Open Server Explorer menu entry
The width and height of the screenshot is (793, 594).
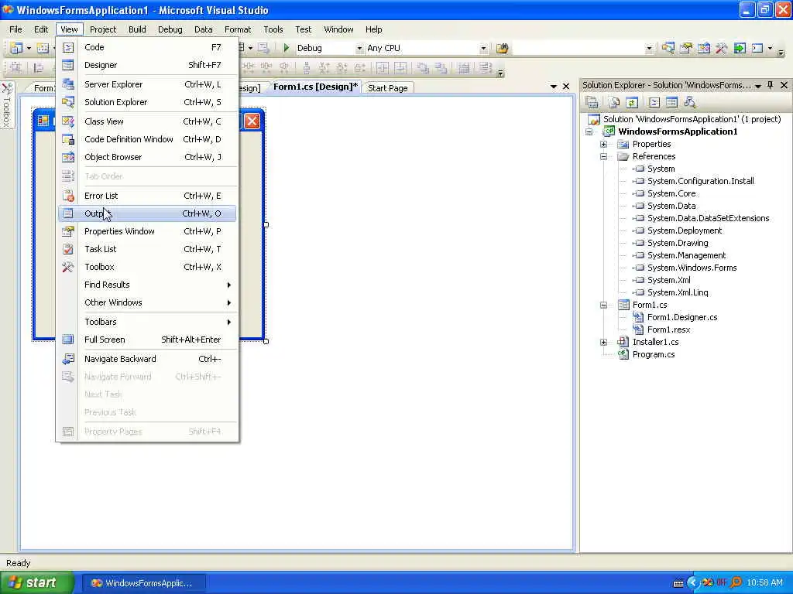pyautogui.click(x=146, y=84)
